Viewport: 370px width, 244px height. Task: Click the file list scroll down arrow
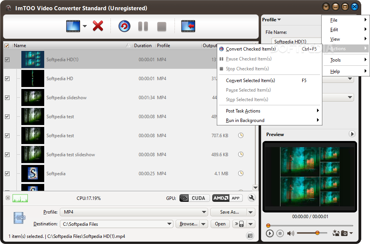coord(255,187)
